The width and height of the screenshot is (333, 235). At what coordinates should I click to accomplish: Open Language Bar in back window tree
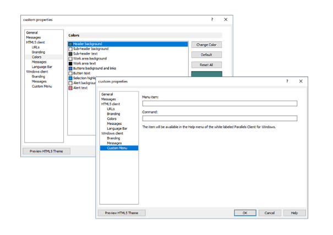pos(42,67)
